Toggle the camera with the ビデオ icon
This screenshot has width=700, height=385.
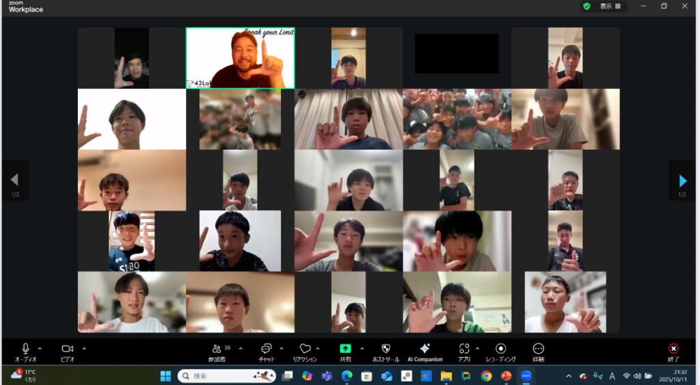point(67,349)
